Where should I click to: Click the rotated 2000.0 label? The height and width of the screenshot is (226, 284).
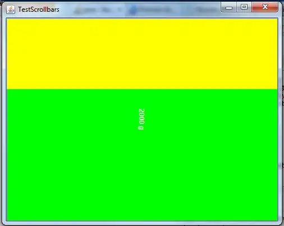click(141, 119)
